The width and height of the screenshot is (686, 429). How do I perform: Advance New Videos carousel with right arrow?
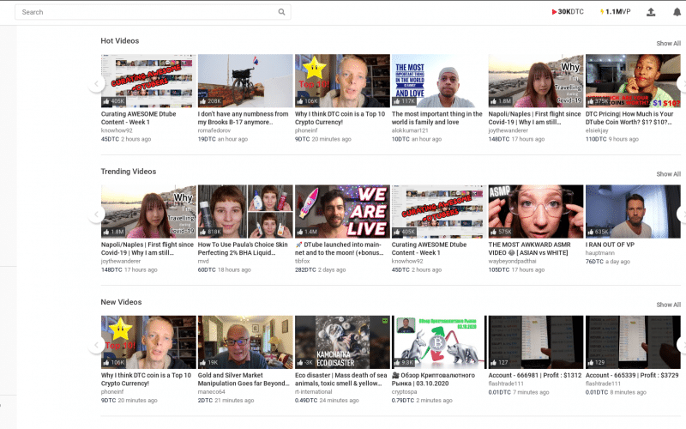click(682, 345)
